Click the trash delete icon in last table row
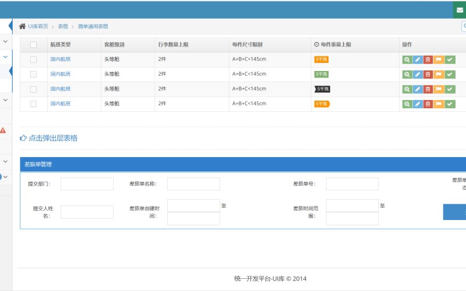Screen dimensions: 466x291 (x=428, y=104)
